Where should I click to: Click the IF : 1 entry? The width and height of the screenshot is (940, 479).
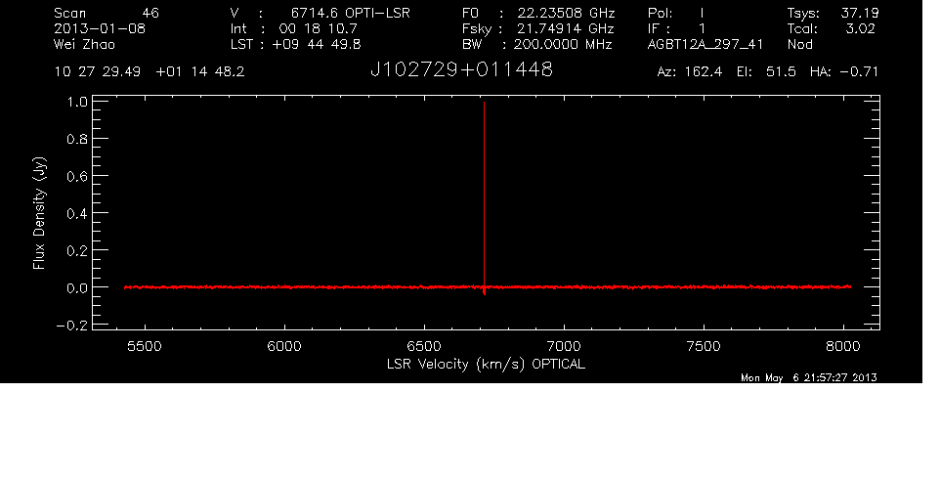point(677,28)
